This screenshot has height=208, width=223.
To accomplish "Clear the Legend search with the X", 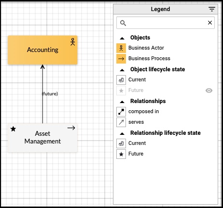I will point(210,23).
